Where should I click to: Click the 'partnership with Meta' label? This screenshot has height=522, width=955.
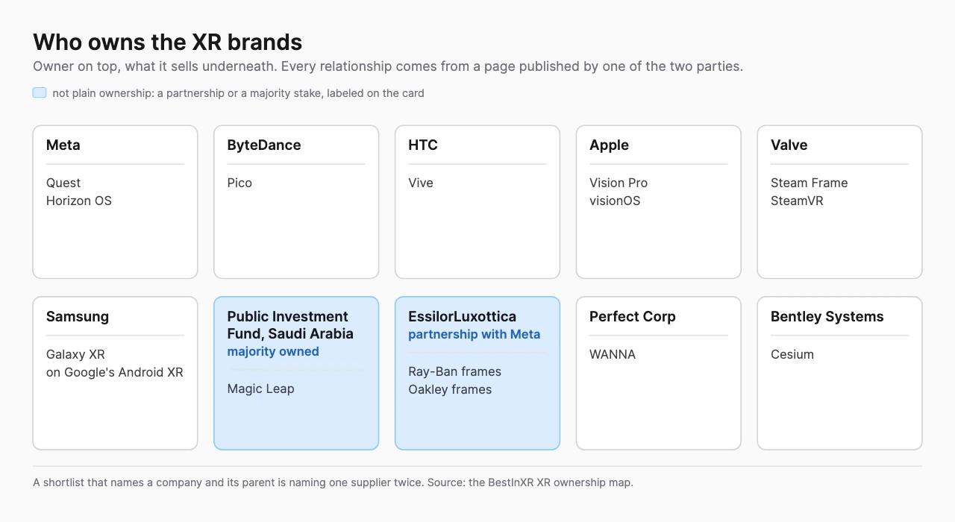[x=475, y=334]
